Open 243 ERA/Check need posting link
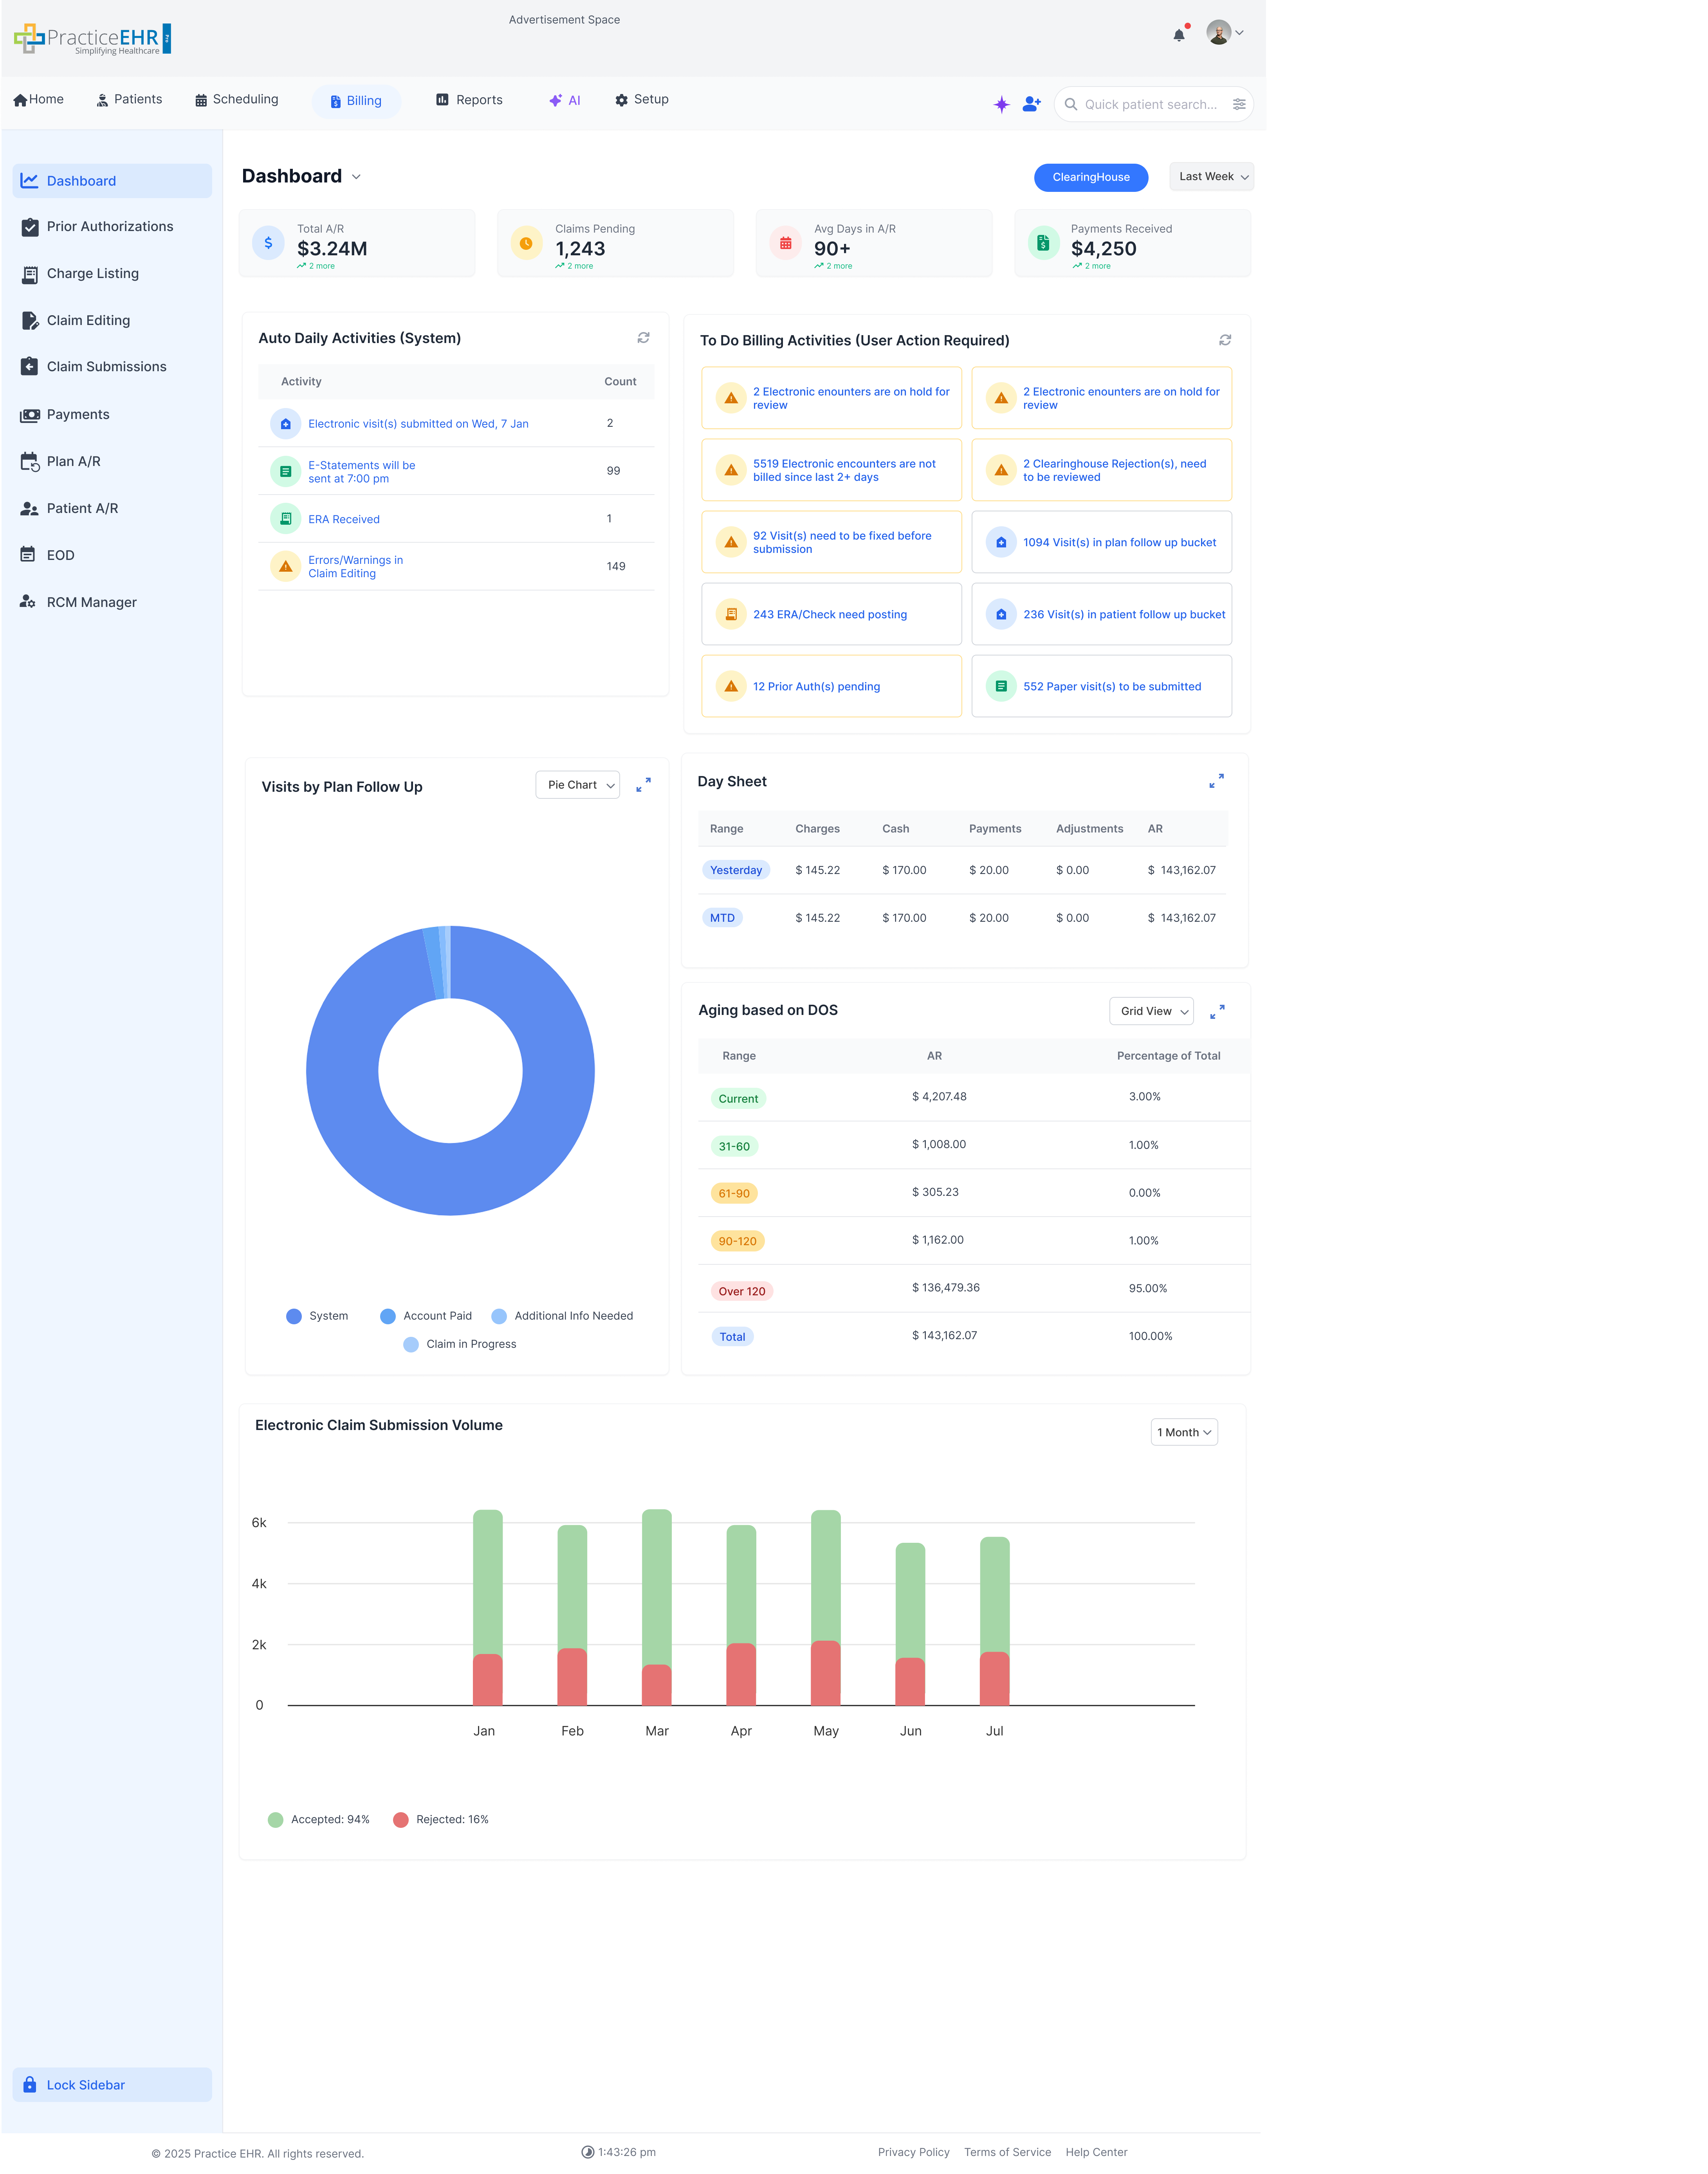 829,615
